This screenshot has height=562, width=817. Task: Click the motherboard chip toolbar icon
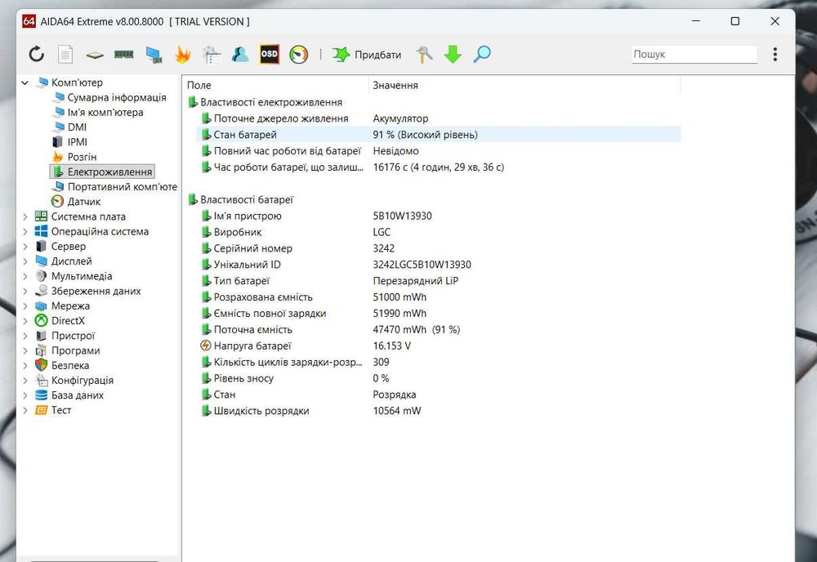(x=94, y=55)
